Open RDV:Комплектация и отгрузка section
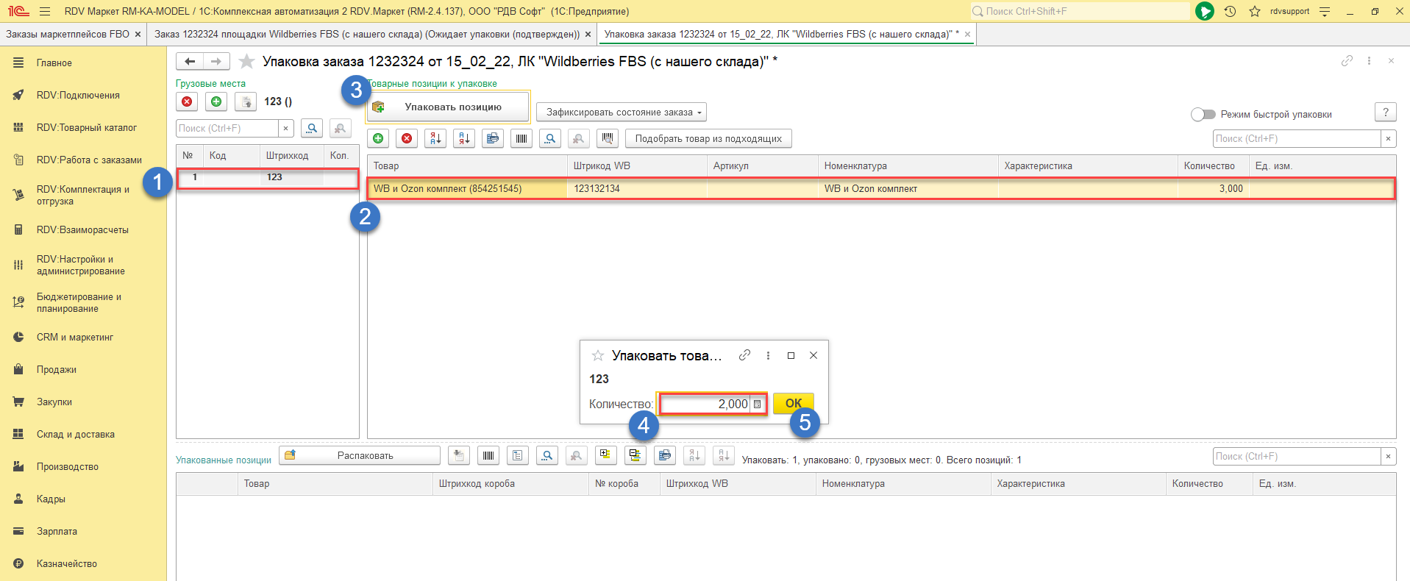 pos(83,195)
